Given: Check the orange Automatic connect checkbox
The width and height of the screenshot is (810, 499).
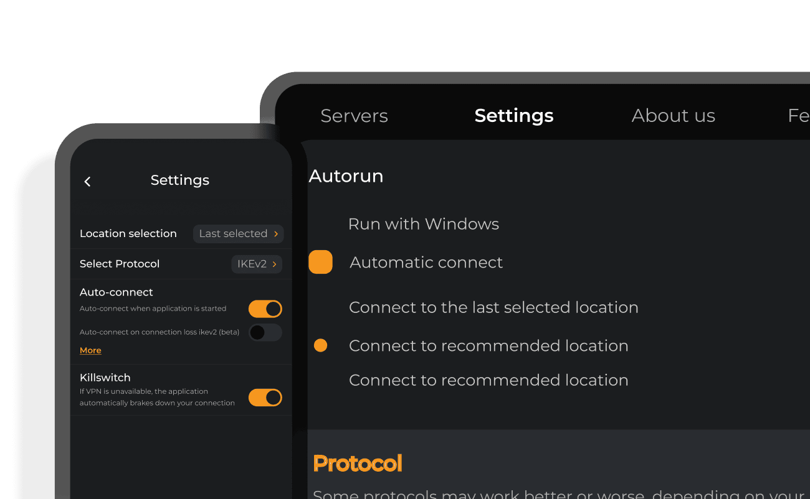Looking at the screenshot, I should [321, 262].
